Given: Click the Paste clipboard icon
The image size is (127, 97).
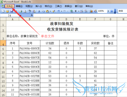Looking at the screenshot, I should click(x=47, y=11).
